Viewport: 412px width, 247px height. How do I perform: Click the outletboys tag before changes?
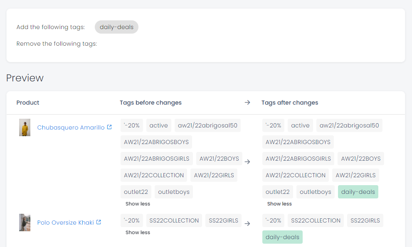pyautogui.click(x=174, y=192)
